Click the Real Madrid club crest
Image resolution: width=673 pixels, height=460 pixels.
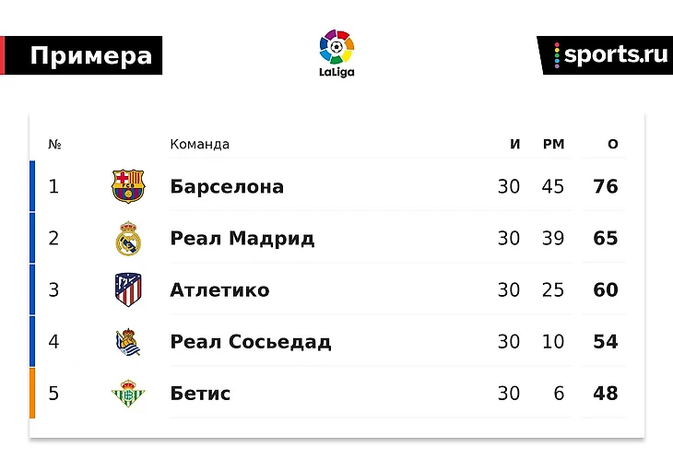coord(128,238)
